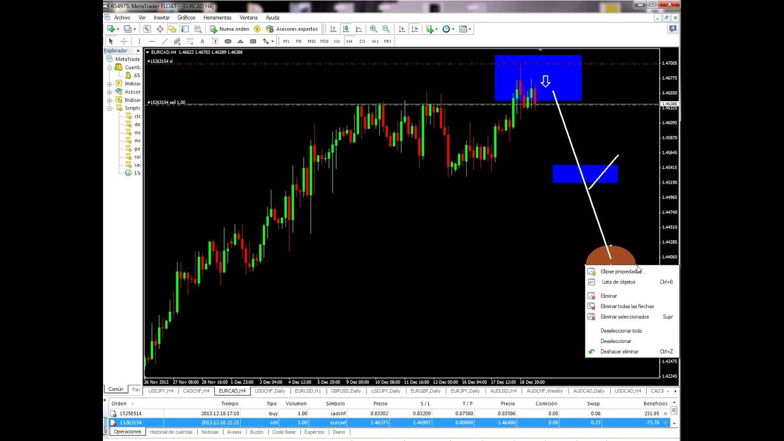This screenshot has height=441, width=784.
Task: Select the ellipse drawing tool
Action: tap(228, 42)
